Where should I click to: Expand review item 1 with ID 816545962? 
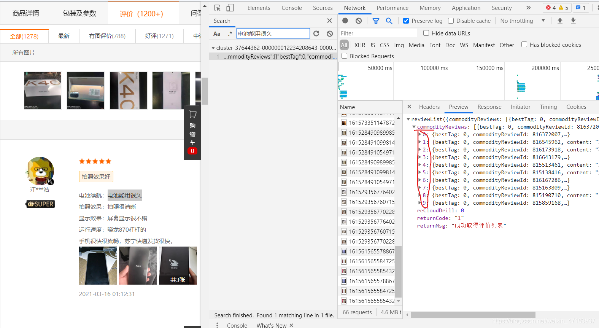tap(420, 142)
